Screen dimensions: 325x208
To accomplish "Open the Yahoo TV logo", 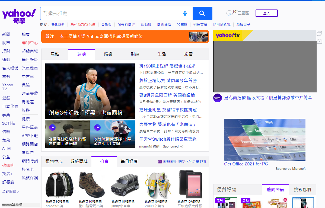I will pyautogui.click(x=228, y=36).
